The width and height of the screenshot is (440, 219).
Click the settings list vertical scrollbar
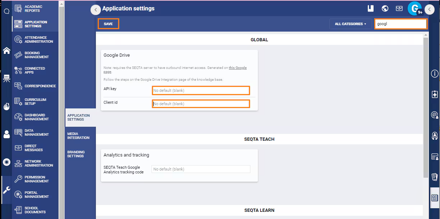coord(426,108)
